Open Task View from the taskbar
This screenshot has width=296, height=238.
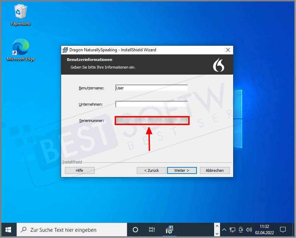(152, 230)
